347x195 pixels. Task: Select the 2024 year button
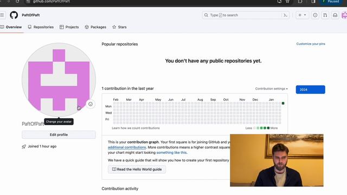(310, 89)
